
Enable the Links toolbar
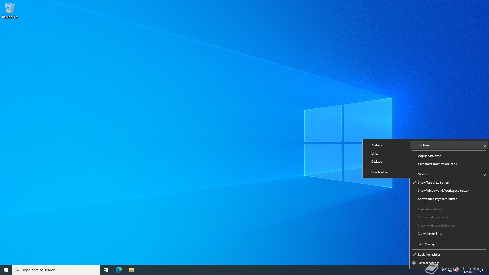386,154
